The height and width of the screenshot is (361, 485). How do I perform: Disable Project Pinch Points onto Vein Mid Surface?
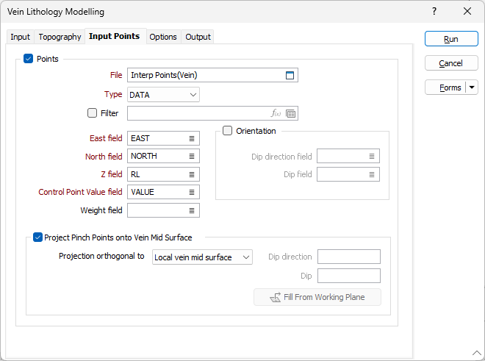[37, 237]
